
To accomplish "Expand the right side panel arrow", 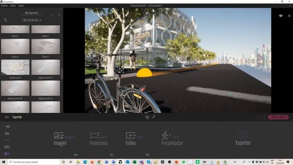I will (289, 16).
